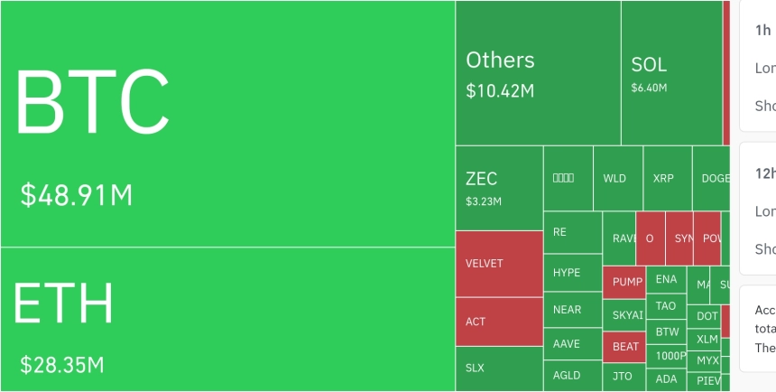Select the BTC $48.91M heatmap tile
The image size is (776, 392).
click(227, 124)
